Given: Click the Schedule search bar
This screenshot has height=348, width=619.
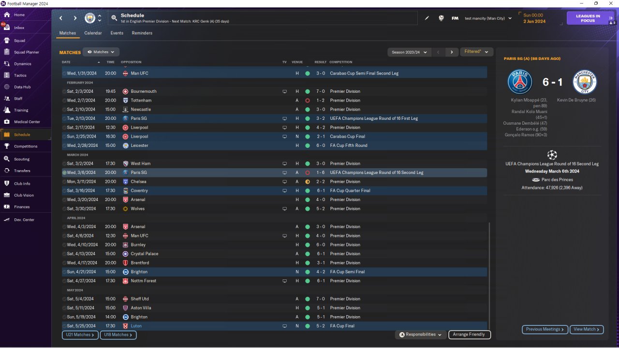Looking at the screenshot, I should coord(263,18).
